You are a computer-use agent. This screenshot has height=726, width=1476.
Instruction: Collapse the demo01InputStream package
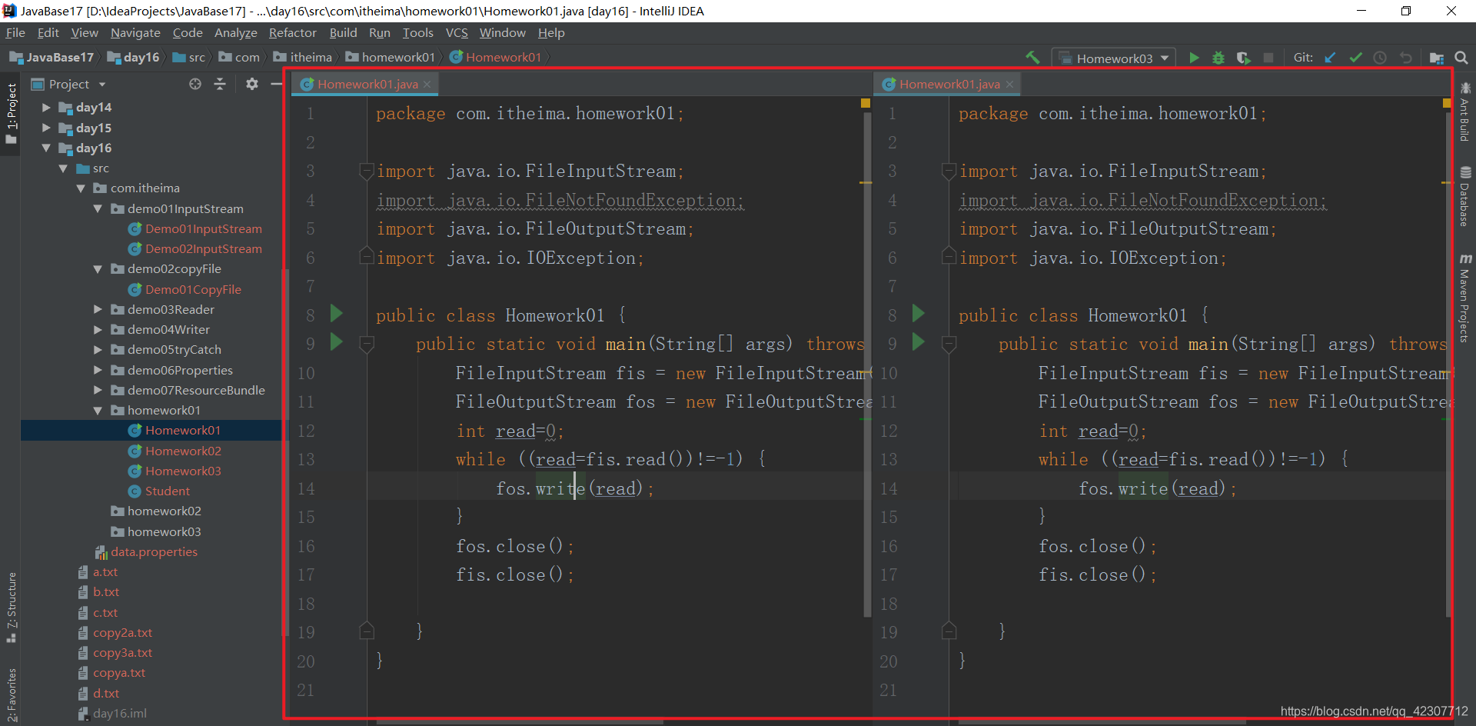point(98,208)
